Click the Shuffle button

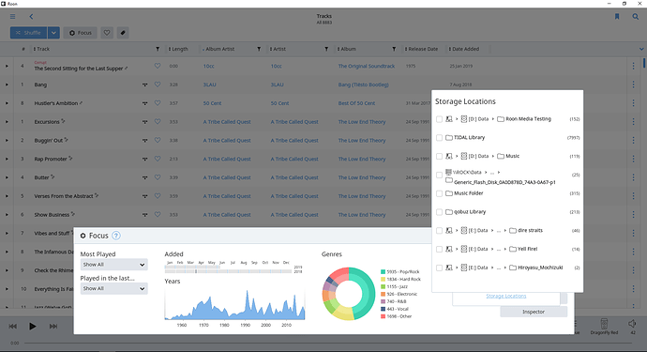(28, 33)
